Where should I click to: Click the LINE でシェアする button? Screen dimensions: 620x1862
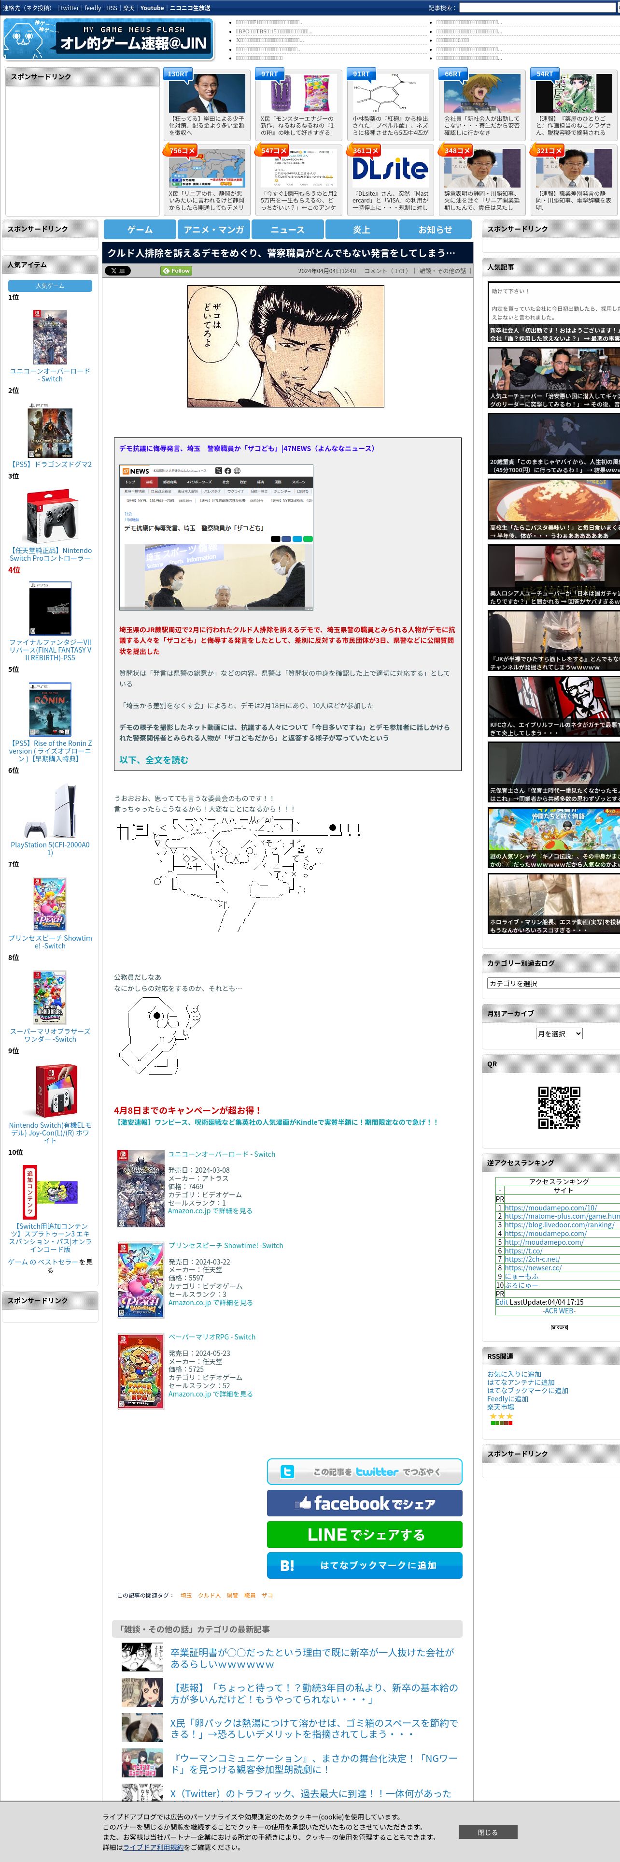click(x=365, y=1535)
